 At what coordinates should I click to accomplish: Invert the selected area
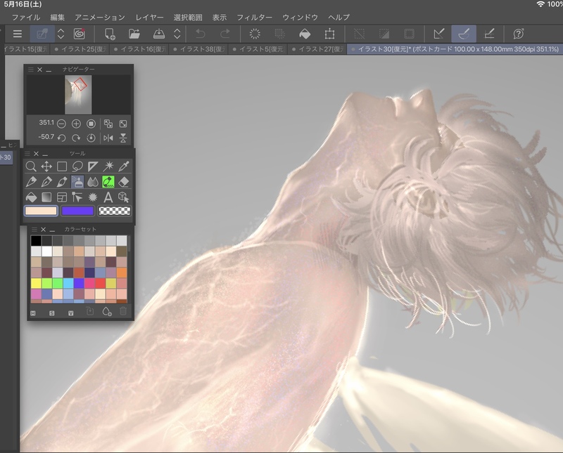[384, 34]
